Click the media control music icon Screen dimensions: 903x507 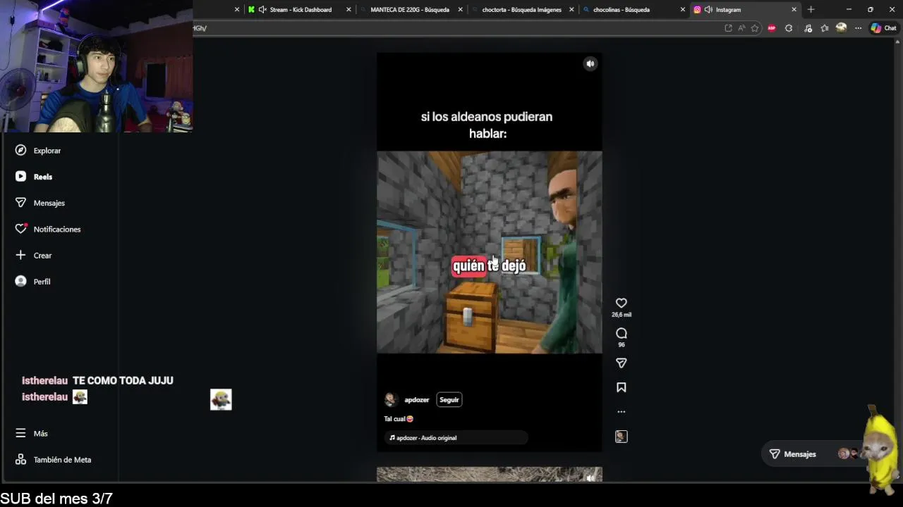pos(808,28)
